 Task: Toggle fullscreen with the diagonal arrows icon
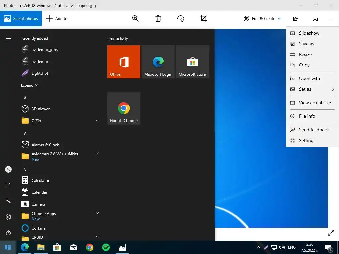[331, 233]
